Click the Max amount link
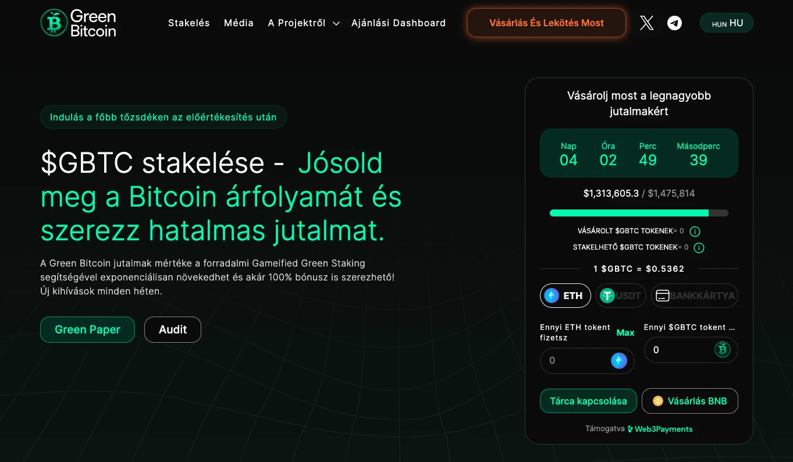This screenshot has width=793, height=462. tap(625, 332)
